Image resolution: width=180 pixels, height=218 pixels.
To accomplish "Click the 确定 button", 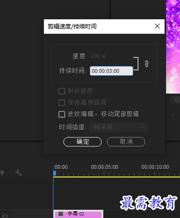I will pos(83,142).
